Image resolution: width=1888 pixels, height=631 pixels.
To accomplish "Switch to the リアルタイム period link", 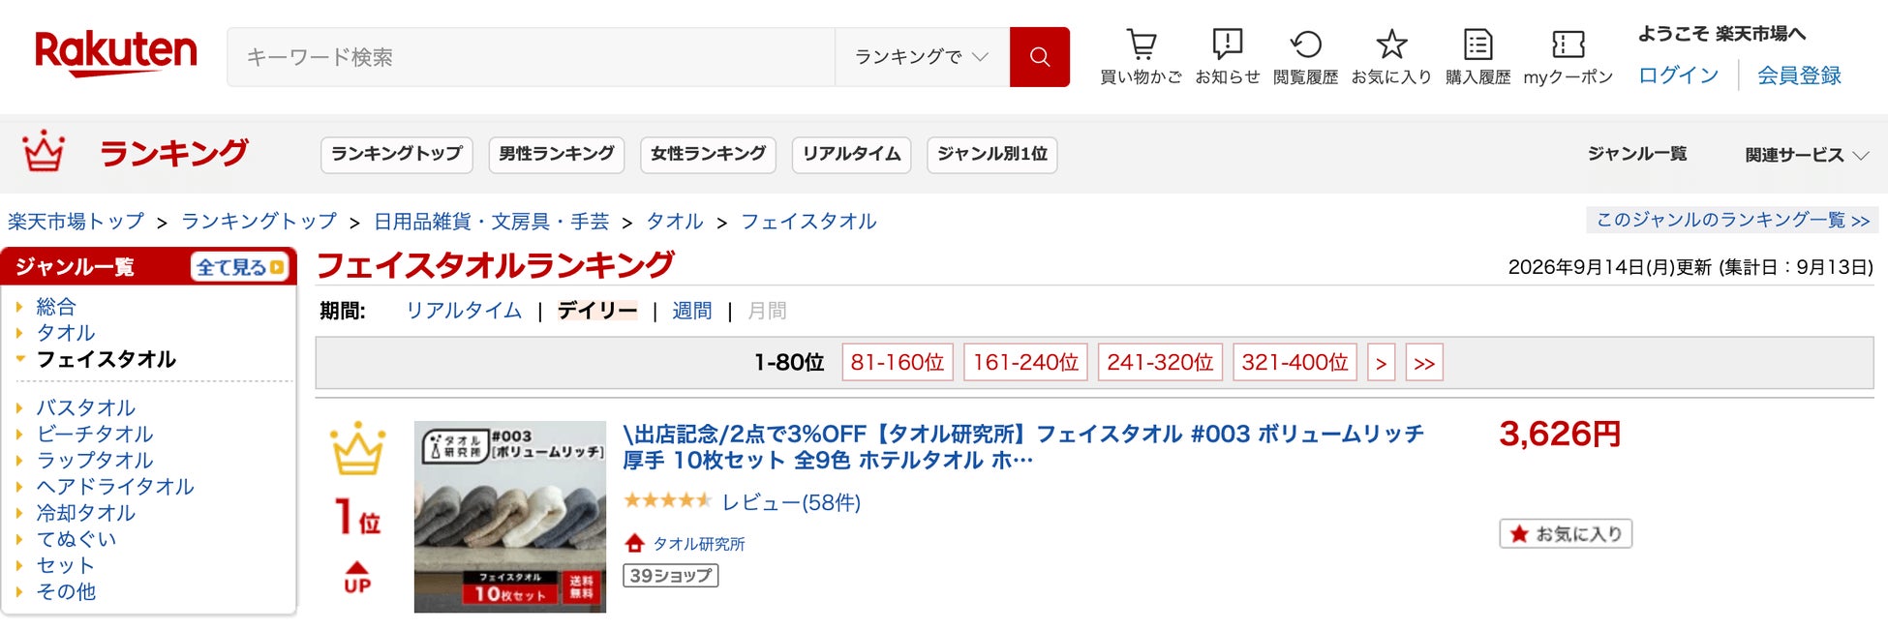I will click(x=464, y=311).
